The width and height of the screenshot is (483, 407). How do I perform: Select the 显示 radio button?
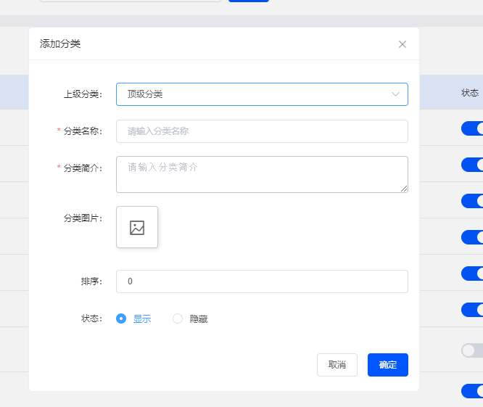(x=121, y=318)
